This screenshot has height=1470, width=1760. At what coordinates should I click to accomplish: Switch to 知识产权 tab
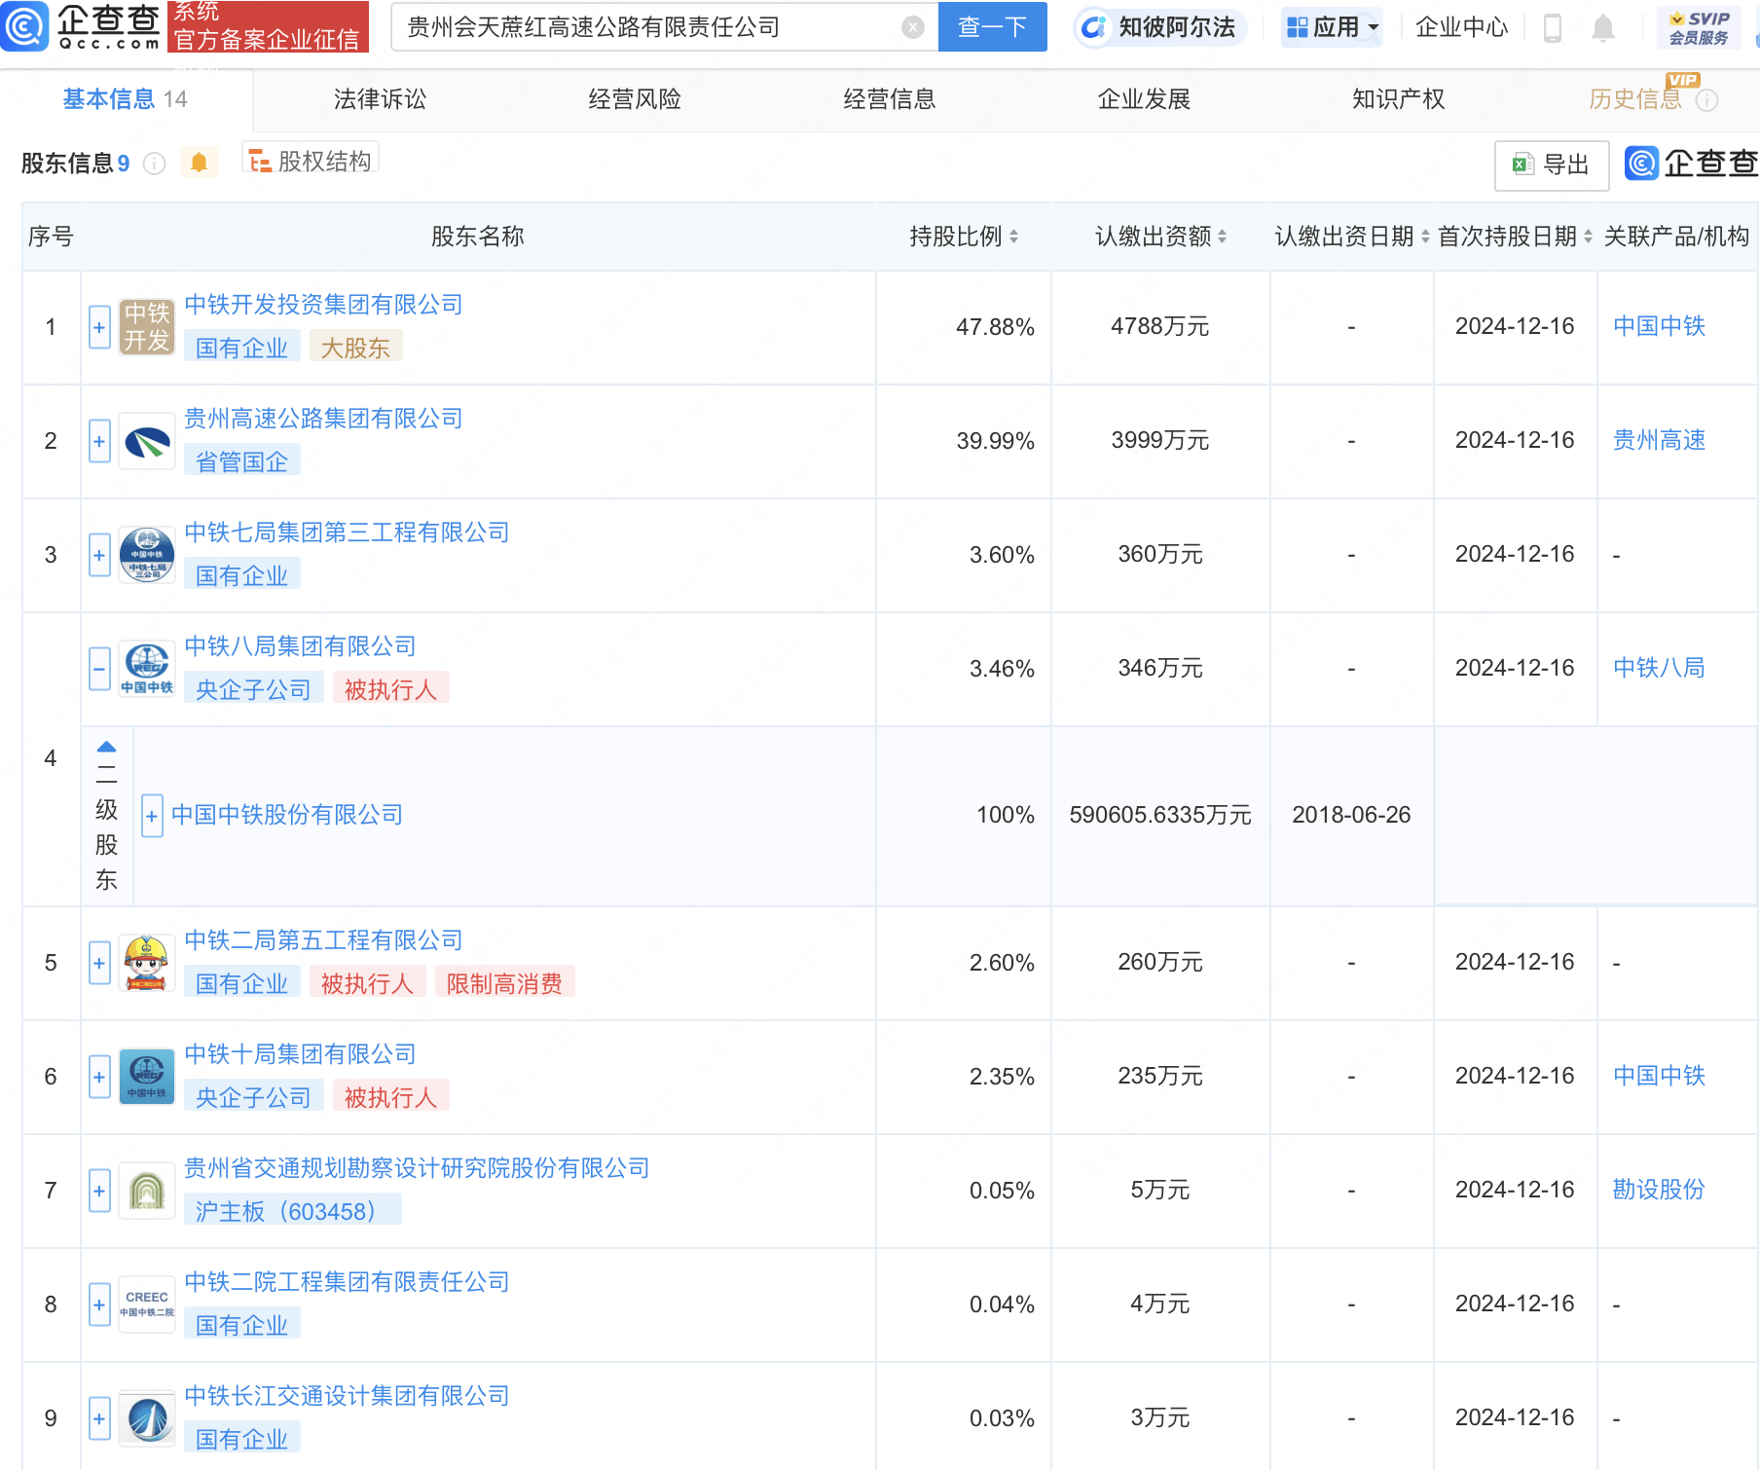pyautogui.click(x=1398, y=99)
